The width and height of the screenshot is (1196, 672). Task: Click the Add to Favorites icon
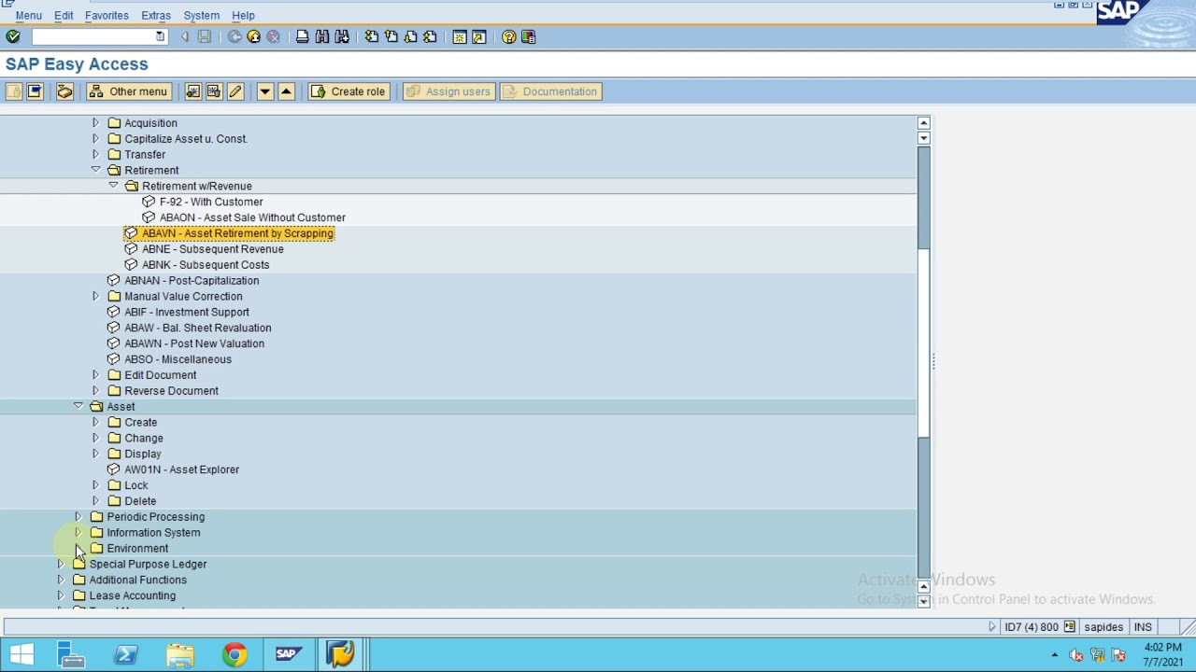(x=192, y=91)
